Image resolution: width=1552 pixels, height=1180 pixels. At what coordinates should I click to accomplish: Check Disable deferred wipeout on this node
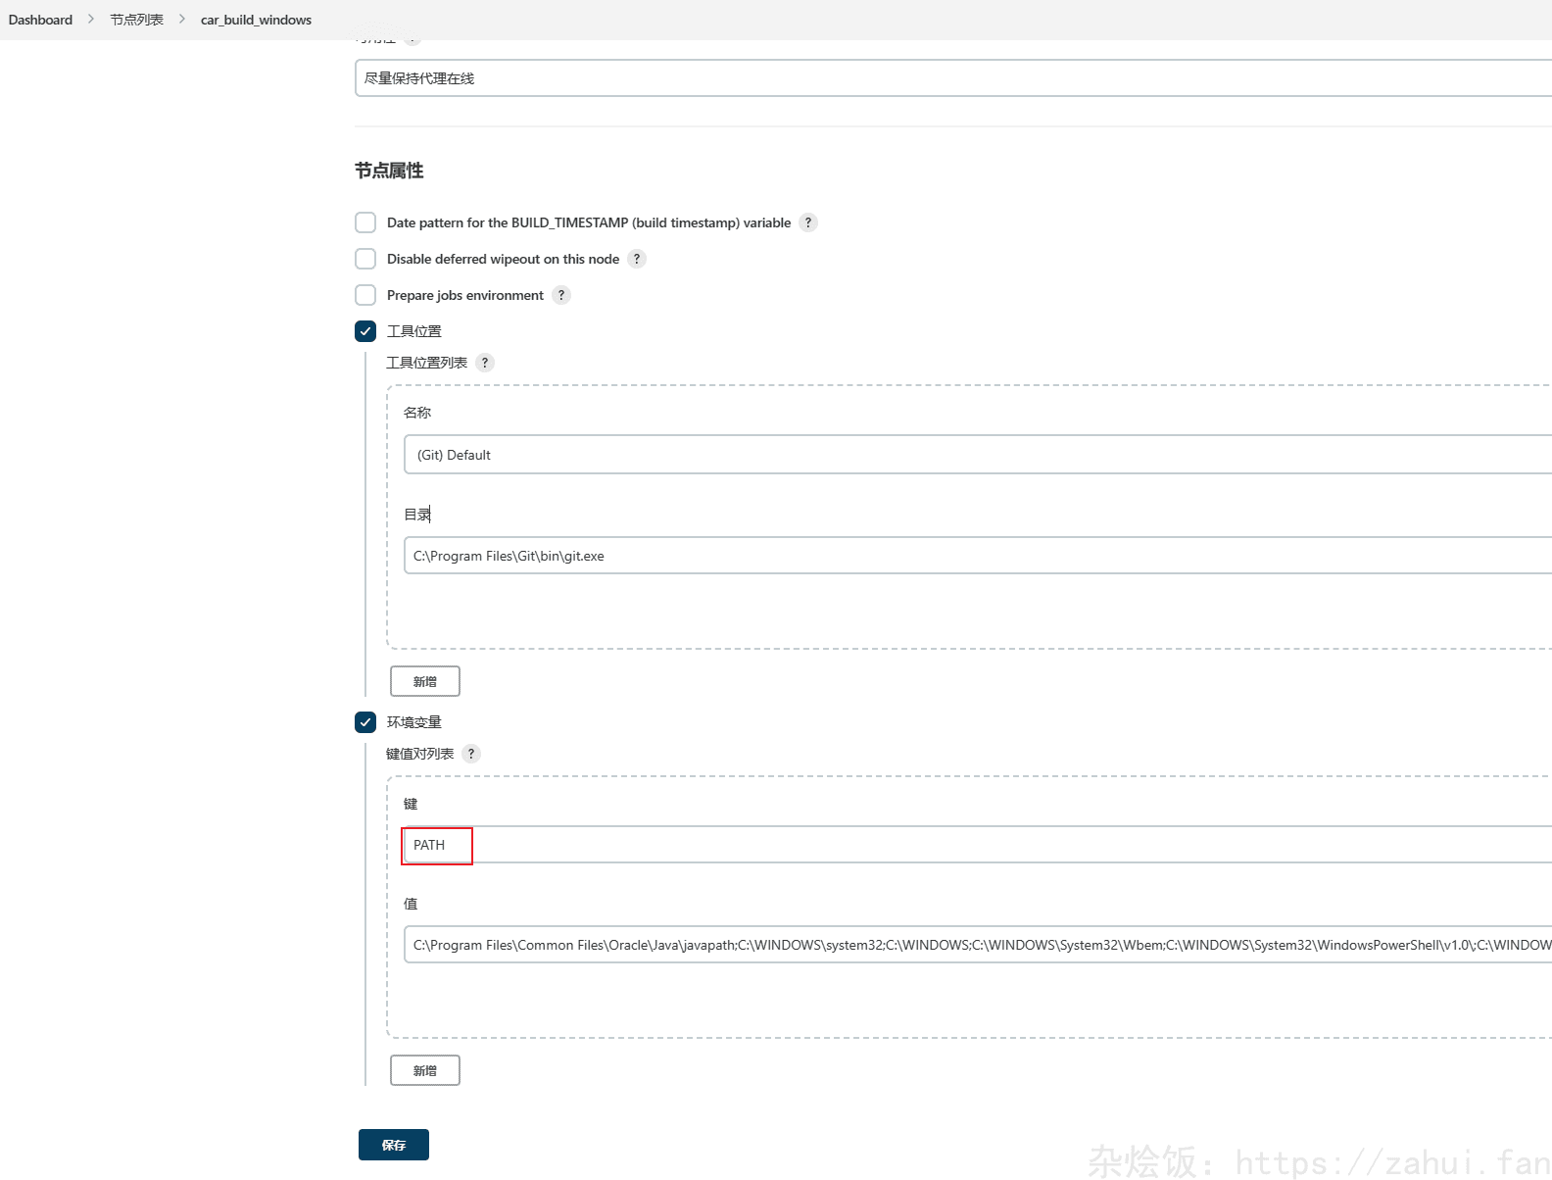coord(365,259)
